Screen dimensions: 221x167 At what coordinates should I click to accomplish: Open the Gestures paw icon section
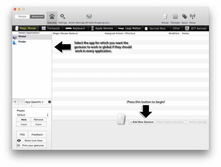pyautogui.click(x=52, y=18)
